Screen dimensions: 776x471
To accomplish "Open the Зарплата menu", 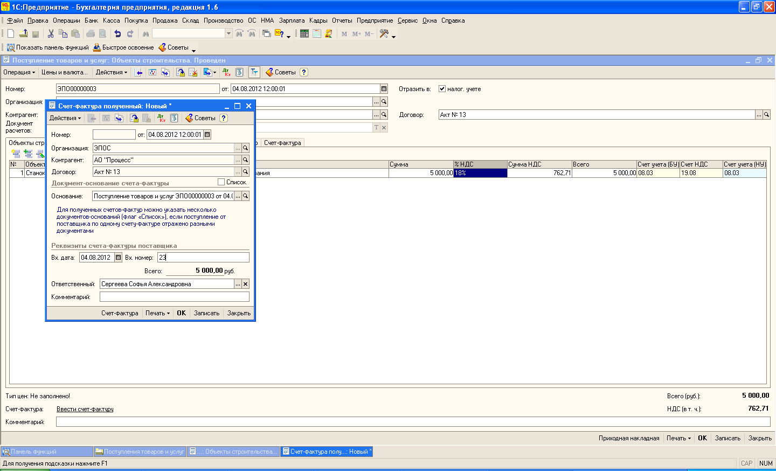I will 292,20.
